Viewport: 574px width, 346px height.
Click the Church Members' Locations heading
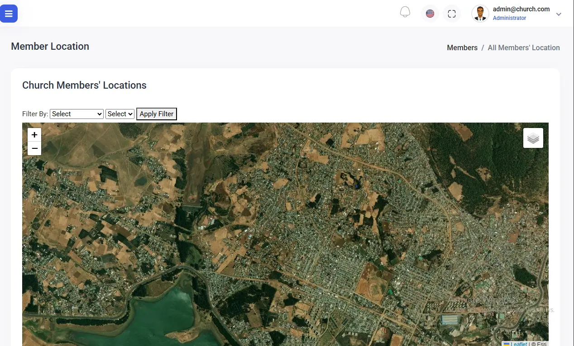click(84, 85)
